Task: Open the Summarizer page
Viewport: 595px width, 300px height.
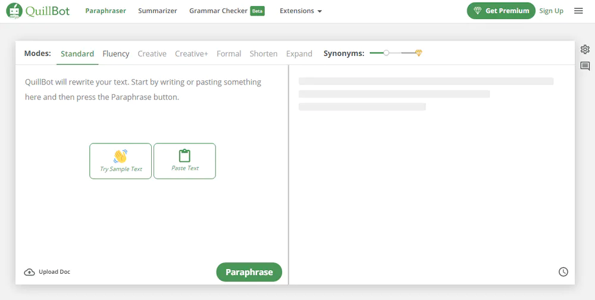Action: [157, 11]
